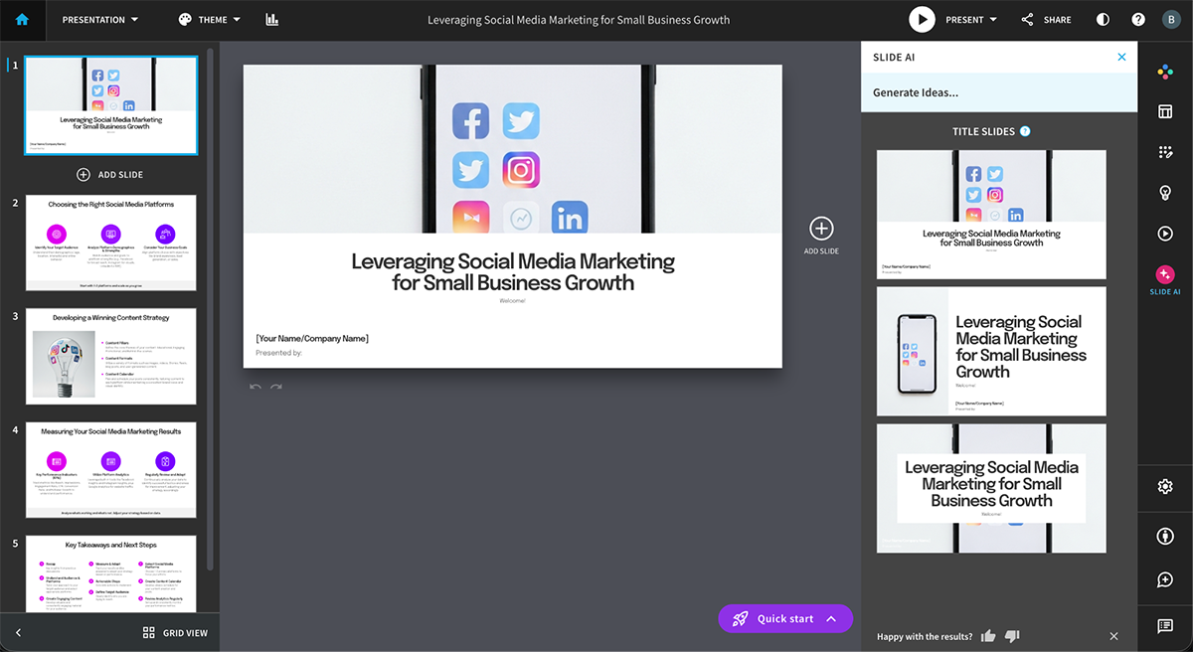
Task: Edit the main slide title text
Action: pos(513,272)
